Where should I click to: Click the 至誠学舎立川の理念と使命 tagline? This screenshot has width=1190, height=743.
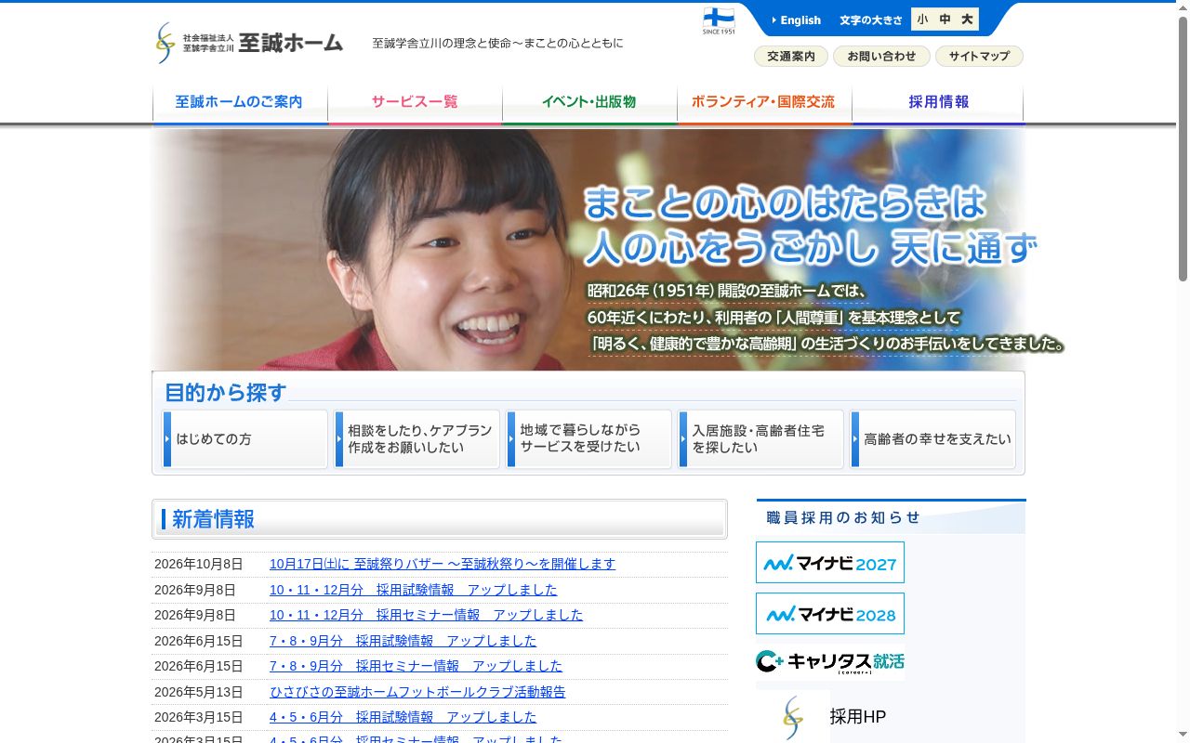pyautogui.click(x=497, y=44)
